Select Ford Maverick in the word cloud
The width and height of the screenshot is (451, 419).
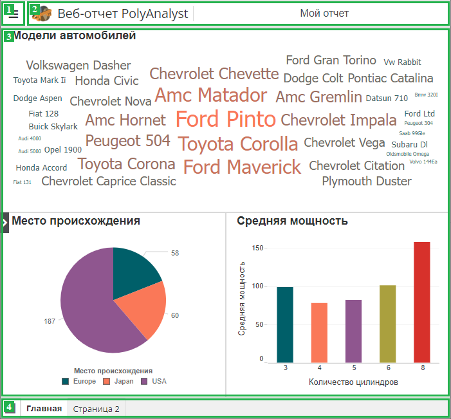(242, 167)
